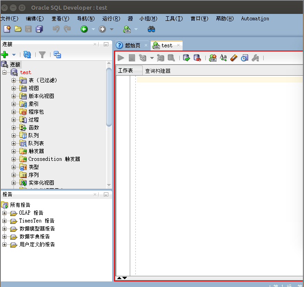Click the Explain Plan icon
The image size is (304, 287).
[x=143, y=57]
